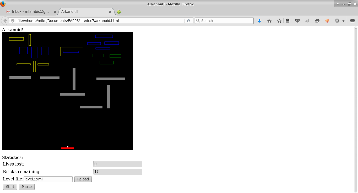The width and height of the screenshot is (358, 193).
Task: Click the vertical page scrollbar
Action: click(356, 109)
